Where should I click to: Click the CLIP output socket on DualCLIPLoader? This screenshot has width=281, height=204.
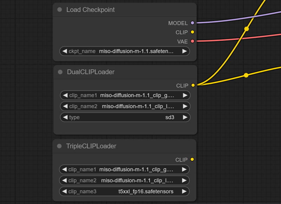tap(193, 85)
